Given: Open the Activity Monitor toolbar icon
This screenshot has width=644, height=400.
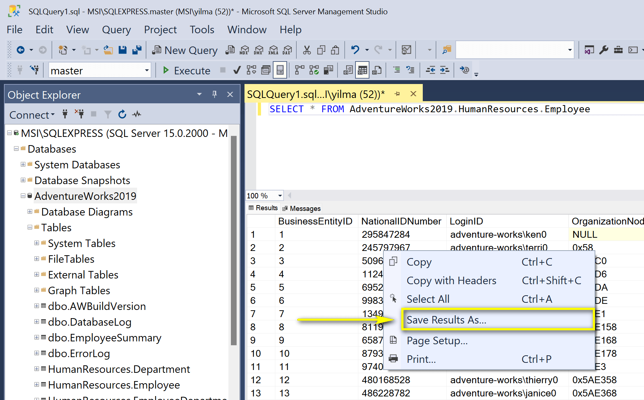Looking at the screenshot, I should click(x=406, y=50).
